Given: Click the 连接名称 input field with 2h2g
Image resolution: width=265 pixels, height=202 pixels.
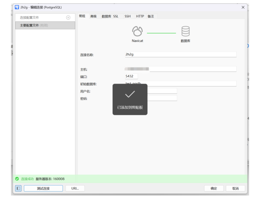Looking at the screenshot, I should pyautogui.click(x=181, y=54).
